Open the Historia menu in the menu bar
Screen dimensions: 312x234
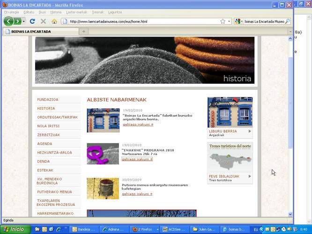pos(56,12)
